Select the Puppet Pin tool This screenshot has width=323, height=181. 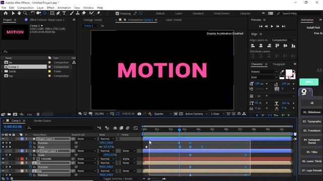click(98, 13)
